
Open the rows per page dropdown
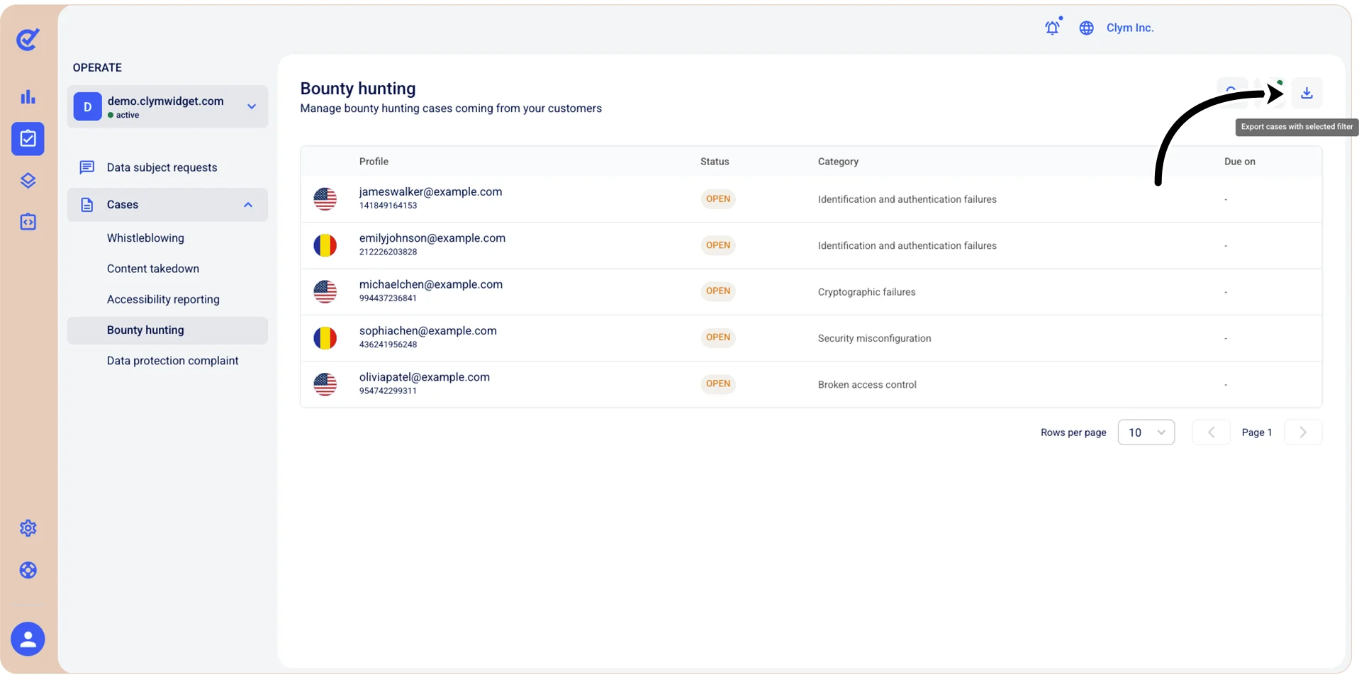coord(1146,432)
